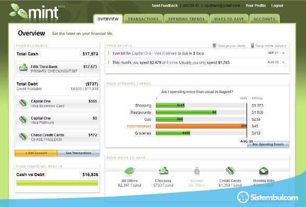This screenshot has width=306, height=207.
Task: Click the Fifth Third Bank checking account icon
Action: (x=23, y=68)
